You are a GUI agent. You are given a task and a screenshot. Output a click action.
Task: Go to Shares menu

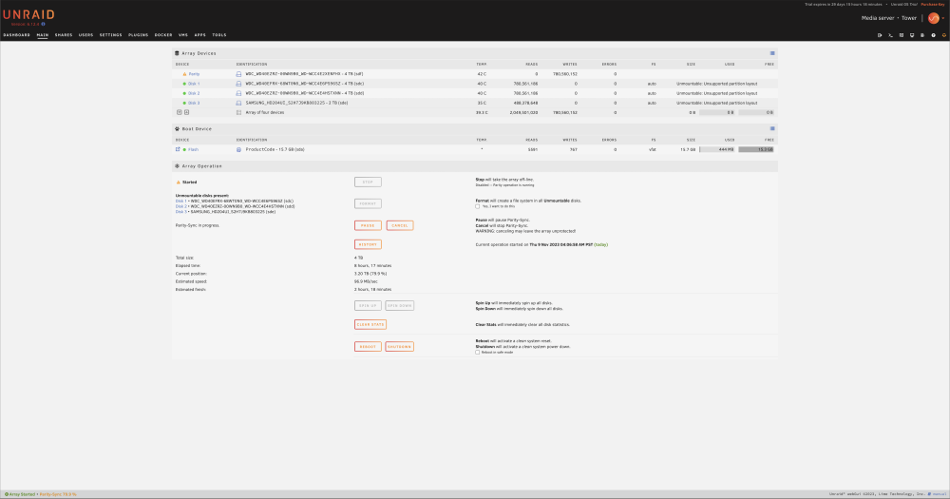coord(64,35)
